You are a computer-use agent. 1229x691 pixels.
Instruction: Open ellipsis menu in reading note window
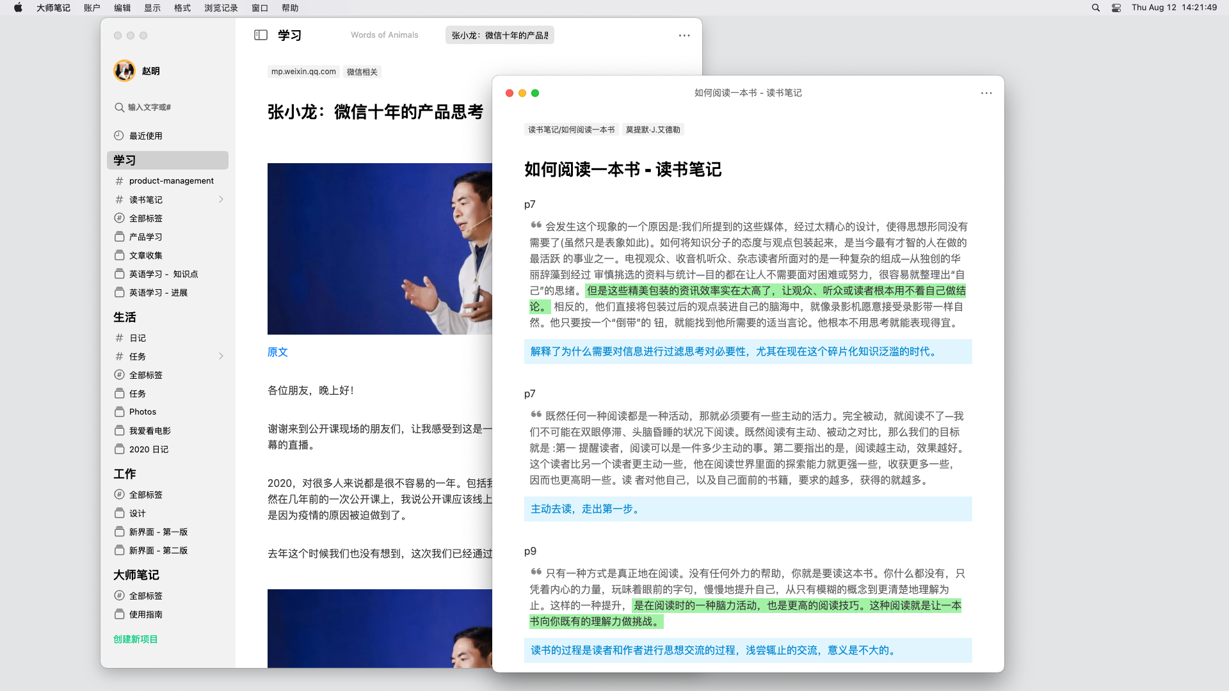[986, 93]
